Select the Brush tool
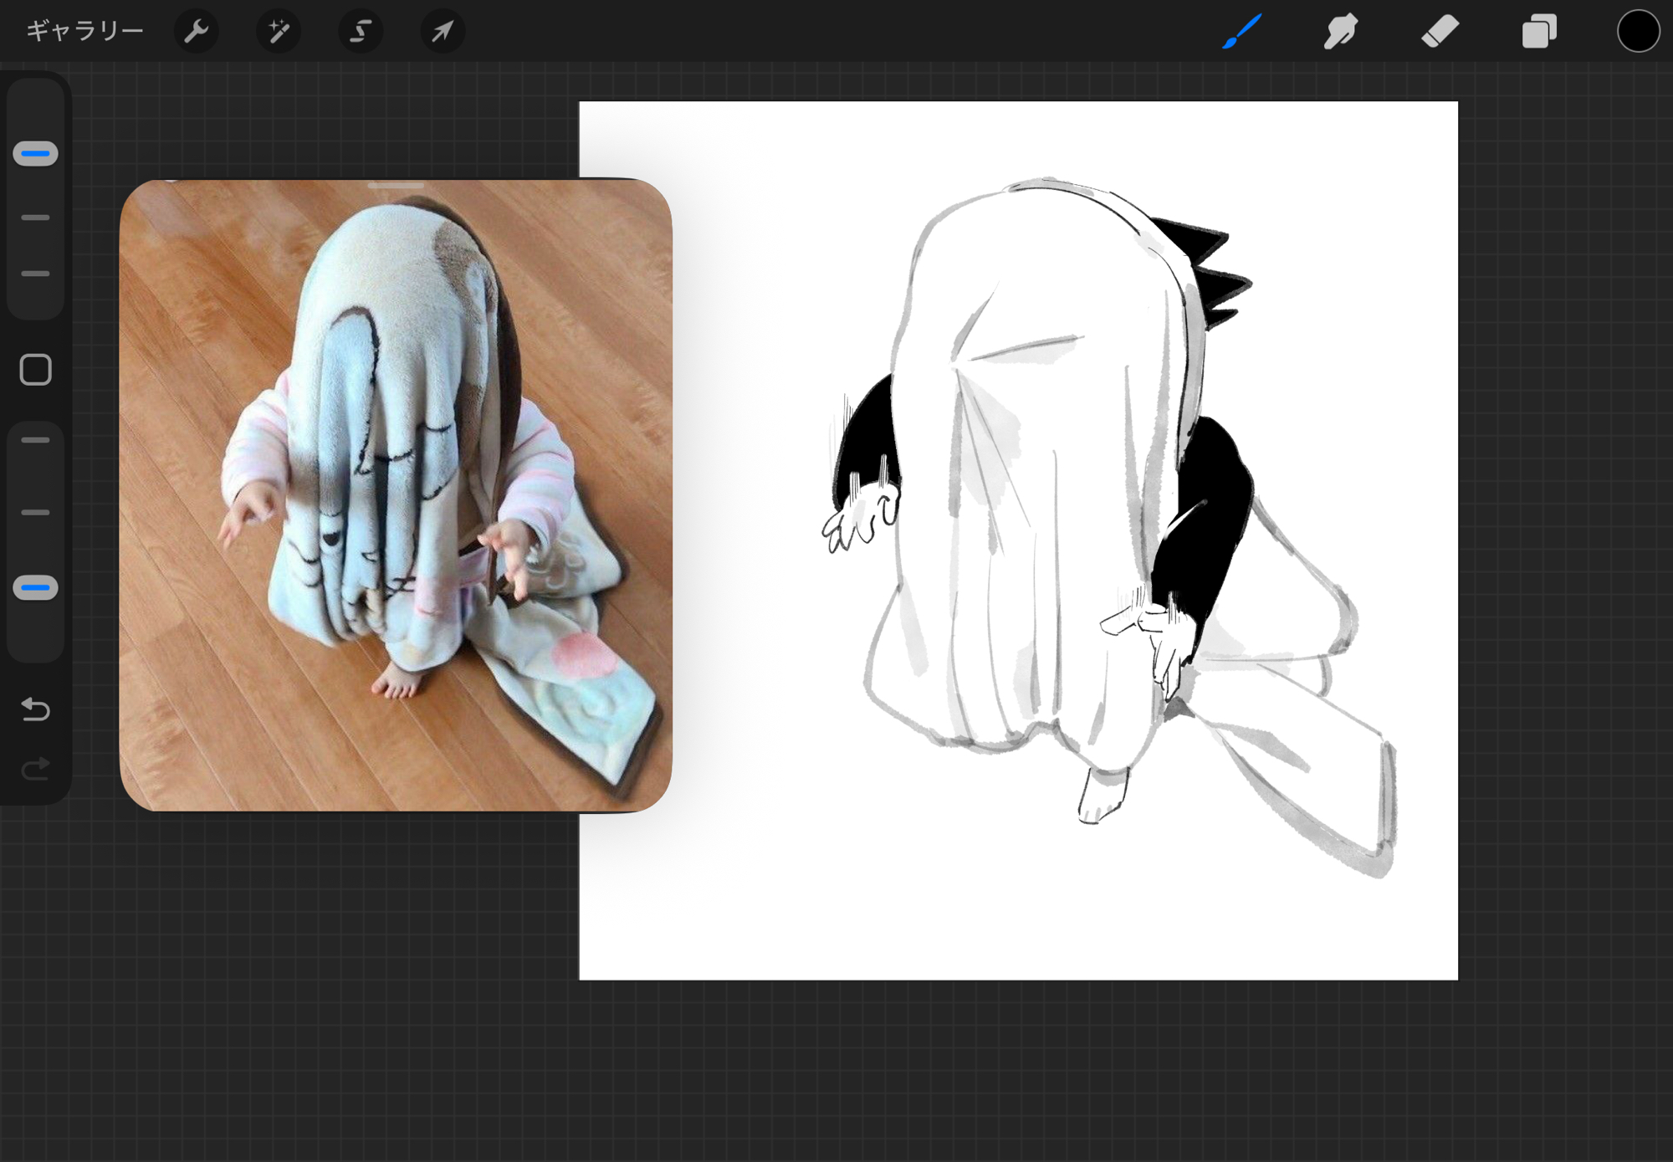 click(1241, 32)
